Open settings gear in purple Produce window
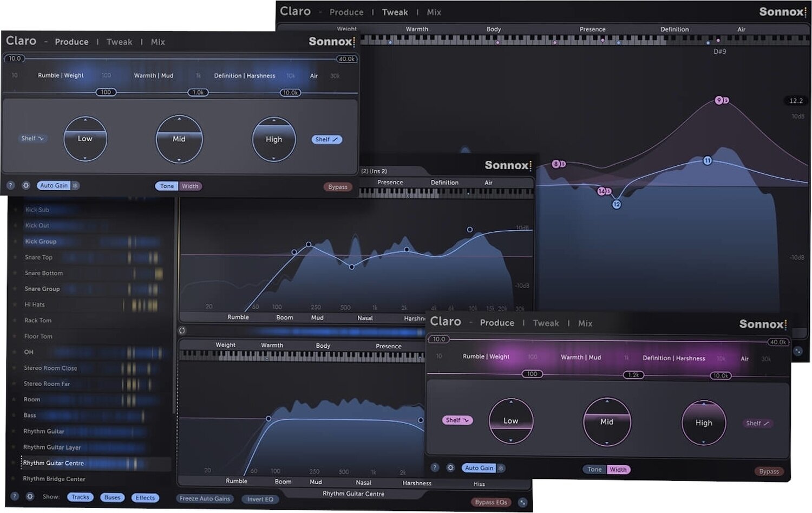Viewport: 812px width, 513px height. (x=450, y=467)
